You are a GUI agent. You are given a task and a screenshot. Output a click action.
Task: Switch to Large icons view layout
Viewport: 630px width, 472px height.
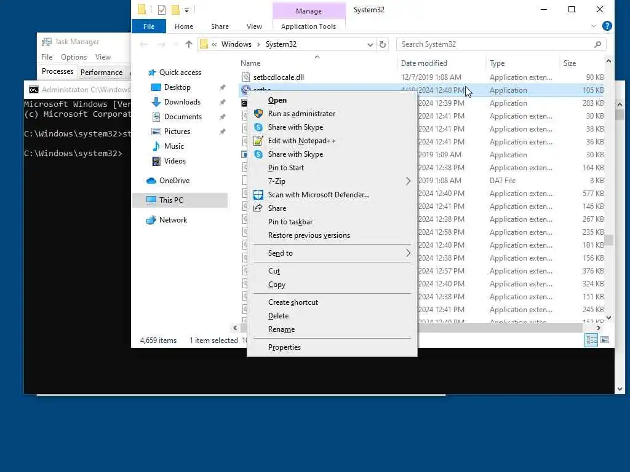pyautogui.click(x=605, y=340)
